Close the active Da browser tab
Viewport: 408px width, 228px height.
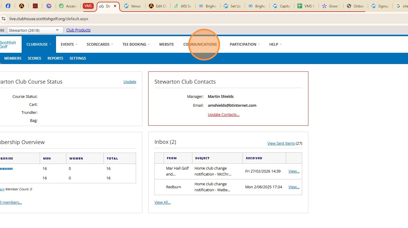pos(115,6)
